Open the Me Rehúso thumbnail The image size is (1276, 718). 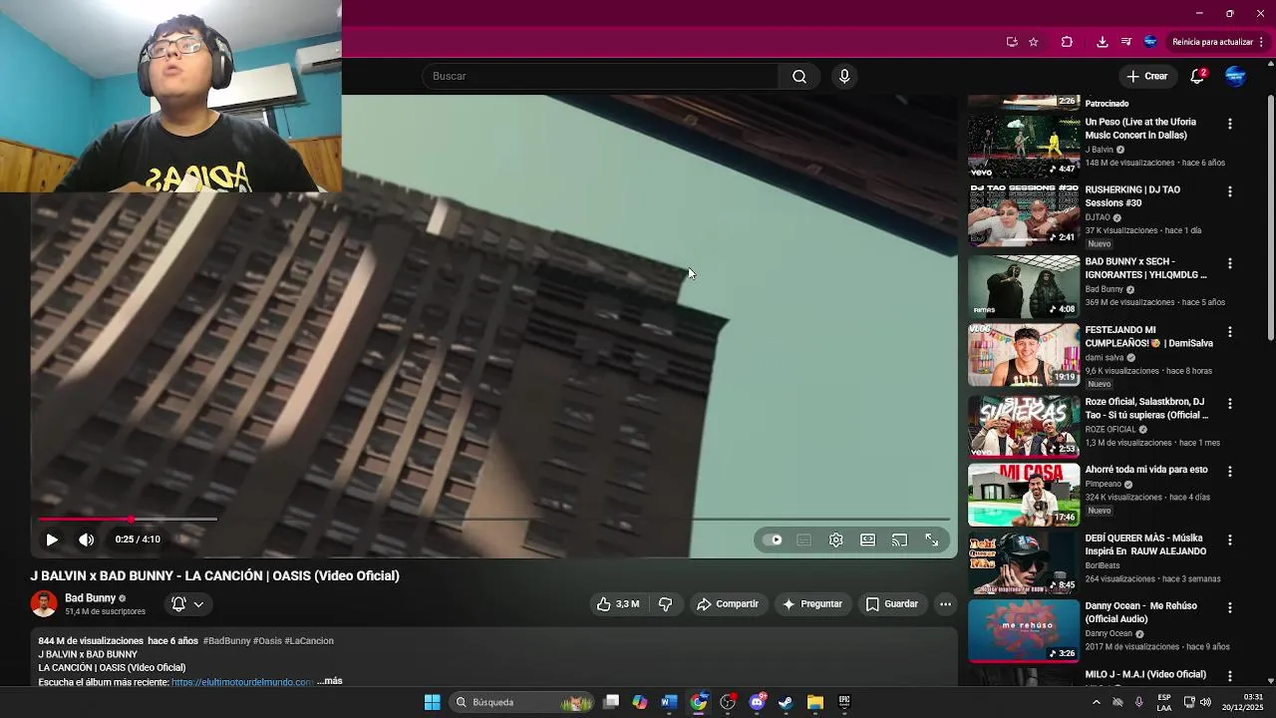click(x=1024, y=631)
